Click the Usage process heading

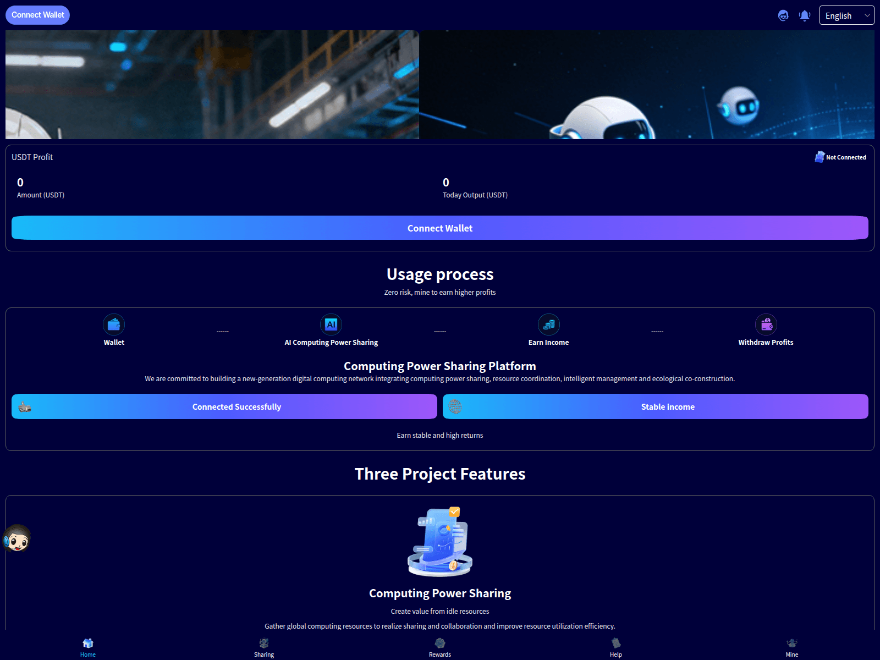(x=440, y=274)
